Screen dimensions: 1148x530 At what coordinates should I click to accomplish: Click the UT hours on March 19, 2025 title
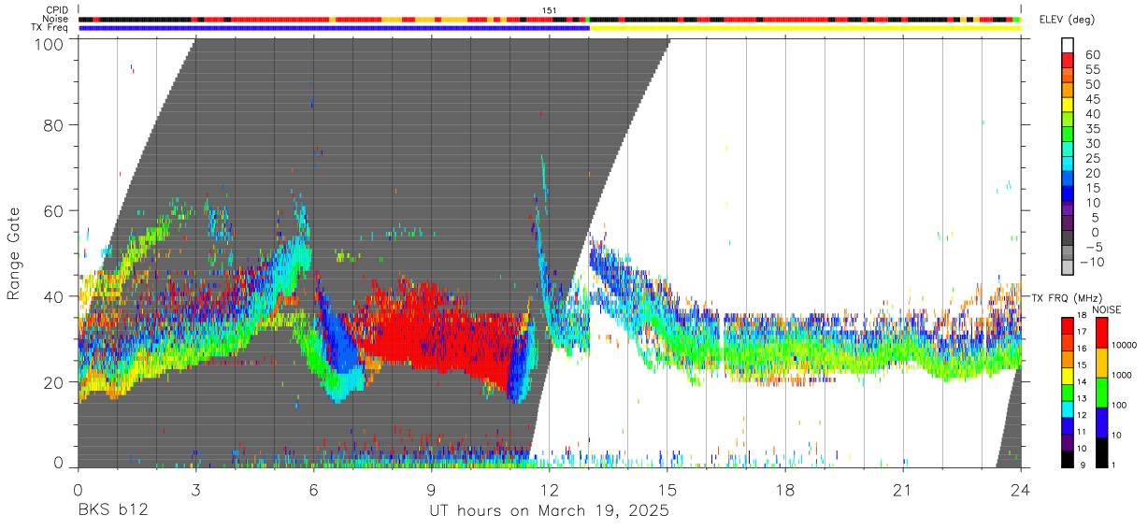[549, 511]
